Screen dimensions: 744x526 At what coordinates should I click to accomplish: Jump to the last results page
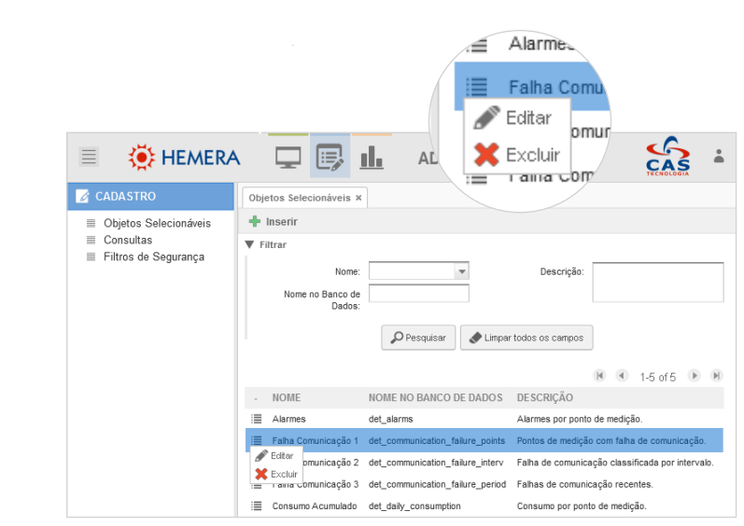pyautogui.click(x=716, y=376)
